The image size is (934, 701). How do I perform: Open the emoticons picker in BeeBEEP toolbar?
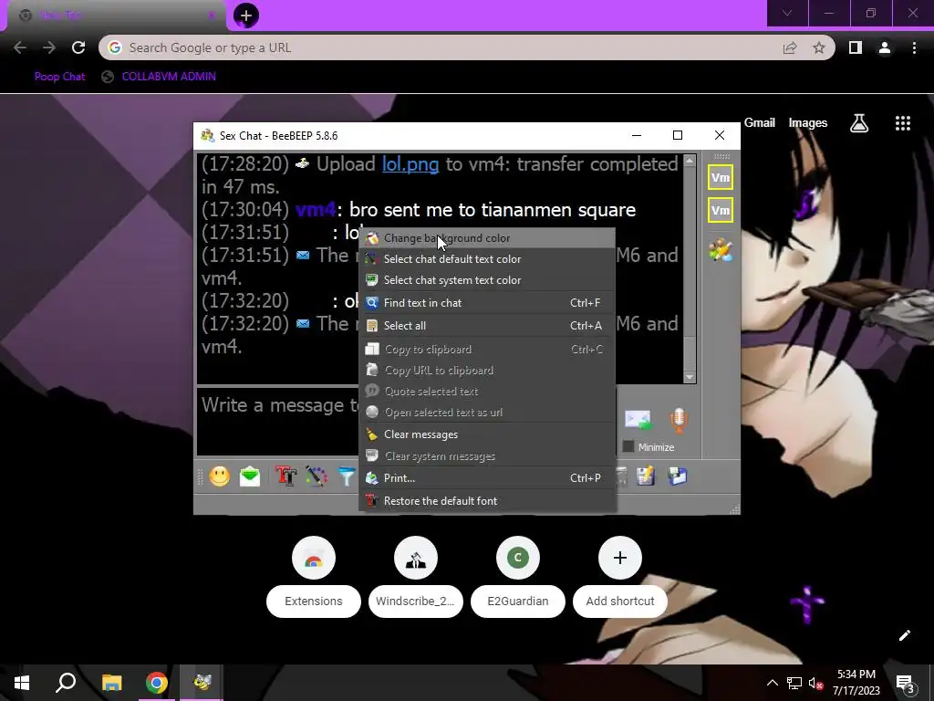(219, 476)
